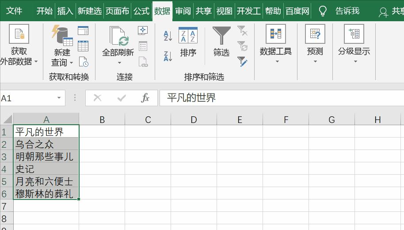This screenshot has width=404, height=230.
Task: Toggle the 筛选 filter funnel
Action: pos(221,41)
